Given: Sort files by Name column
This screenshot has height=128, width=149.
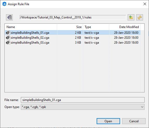Looking at the screenshot, I should [x=31, y=27].
